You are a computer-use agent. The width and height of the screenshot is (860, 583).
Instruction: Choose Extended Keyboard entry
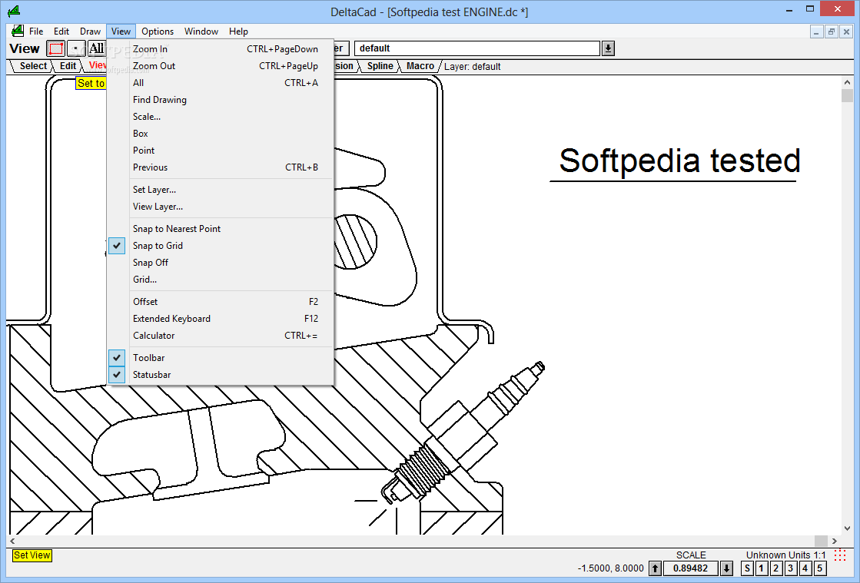[221, 319]
